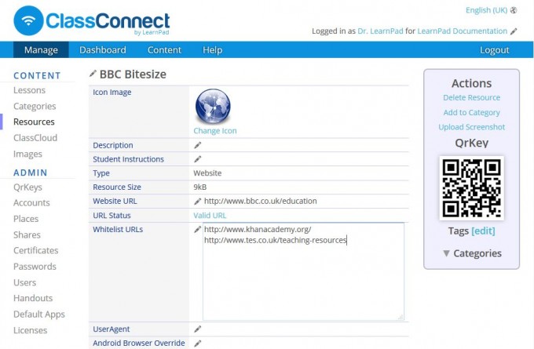Image resolution: width=534 pixels, height=349 pixels.
Task: Go to Lessons in the sidebar
Action: tap(29, 90)
